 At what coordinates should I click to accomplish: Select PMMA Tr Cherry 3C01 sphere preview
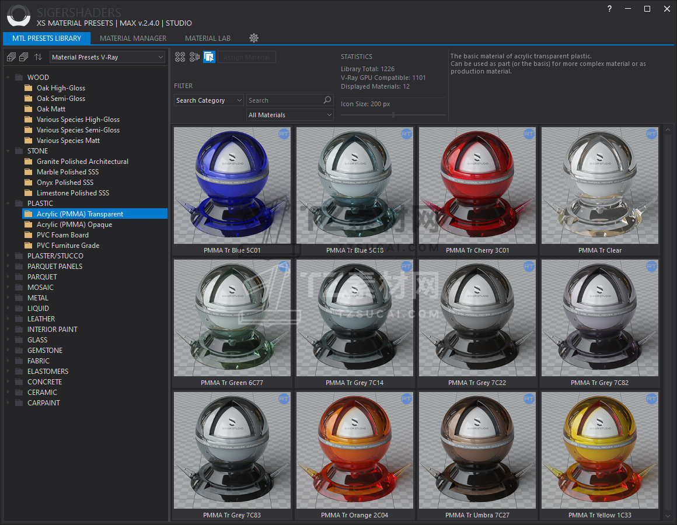[x=477, y=185]
